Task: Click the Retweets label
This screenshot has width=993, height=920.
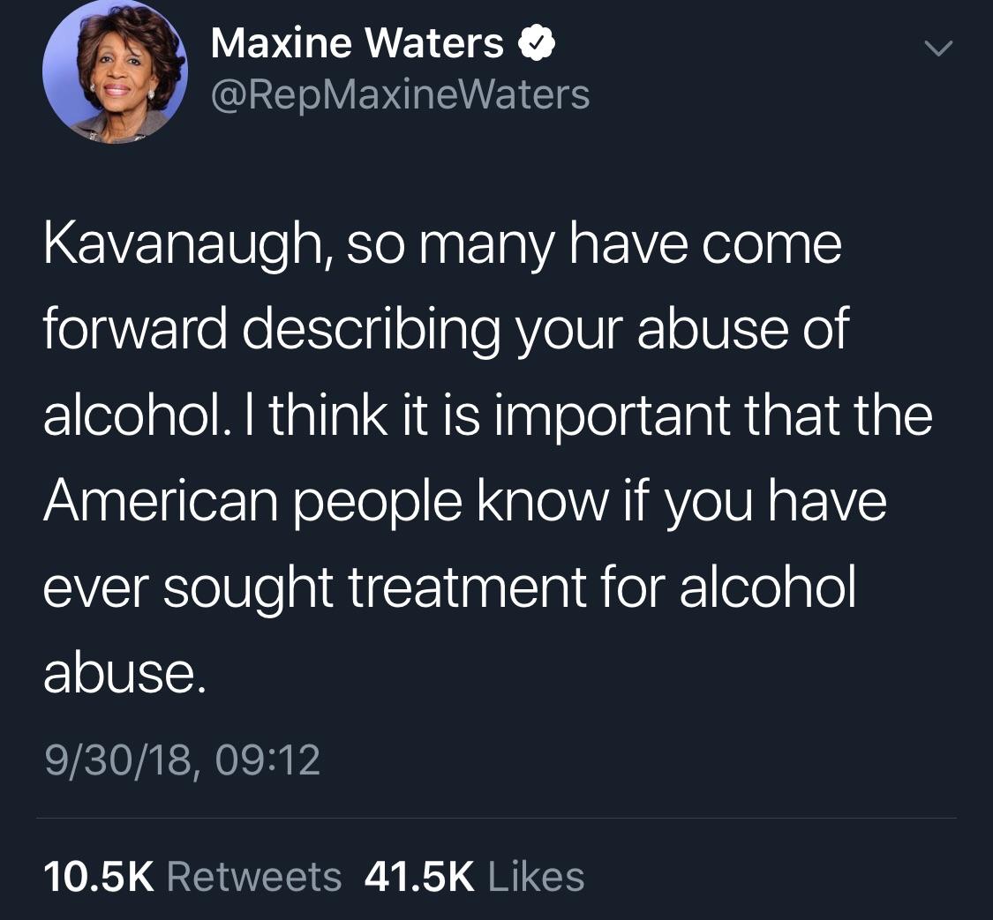Action: tap(254, 877)
